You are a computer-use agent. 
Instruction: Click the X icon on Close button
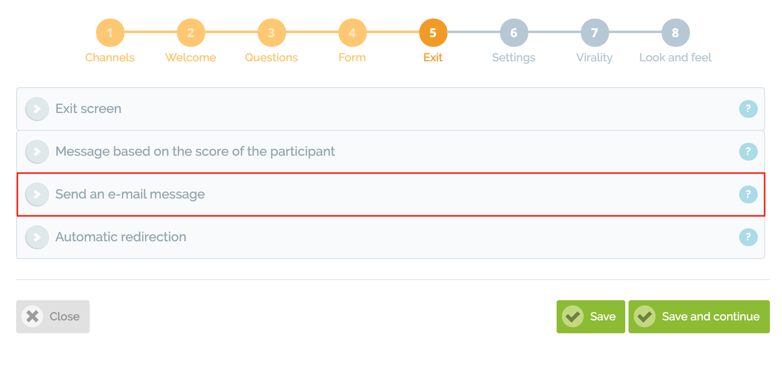click(x=32, y=316)
